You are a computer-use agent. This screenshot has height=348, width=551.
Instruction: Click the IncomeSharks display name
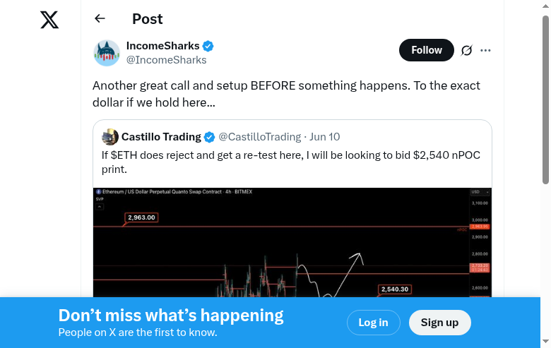(162, 46)
